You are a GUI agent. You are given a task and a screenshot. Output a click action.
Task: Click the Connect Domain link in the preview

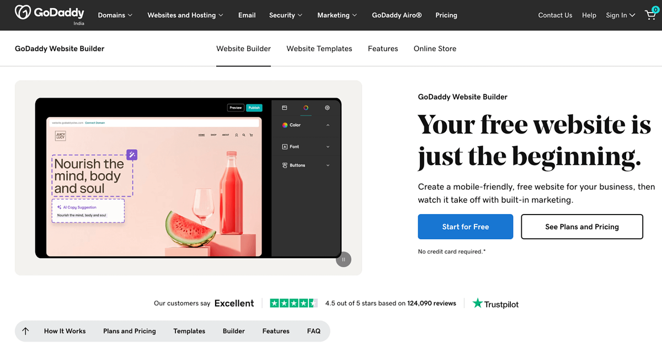click(94, 122)
